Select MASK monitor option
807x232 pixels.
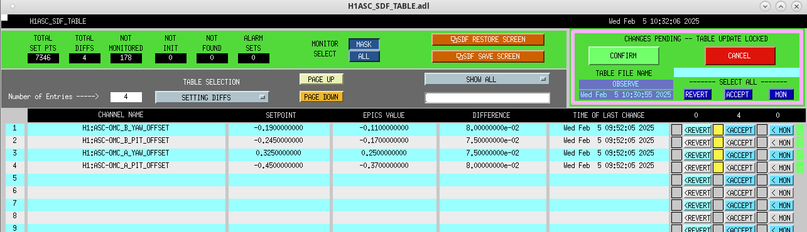364,45
